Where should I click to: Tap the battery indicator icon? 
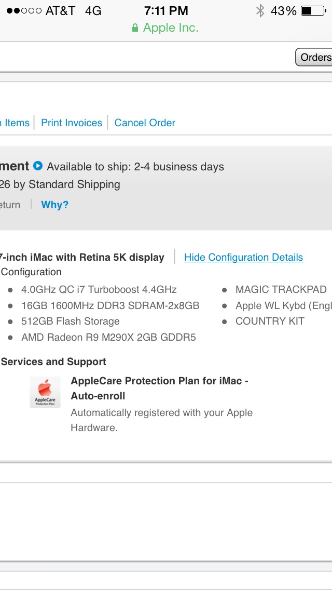(x=313, y=10)
